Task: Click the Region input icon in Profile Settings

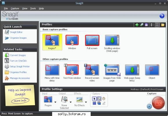Action: [48, 99]
